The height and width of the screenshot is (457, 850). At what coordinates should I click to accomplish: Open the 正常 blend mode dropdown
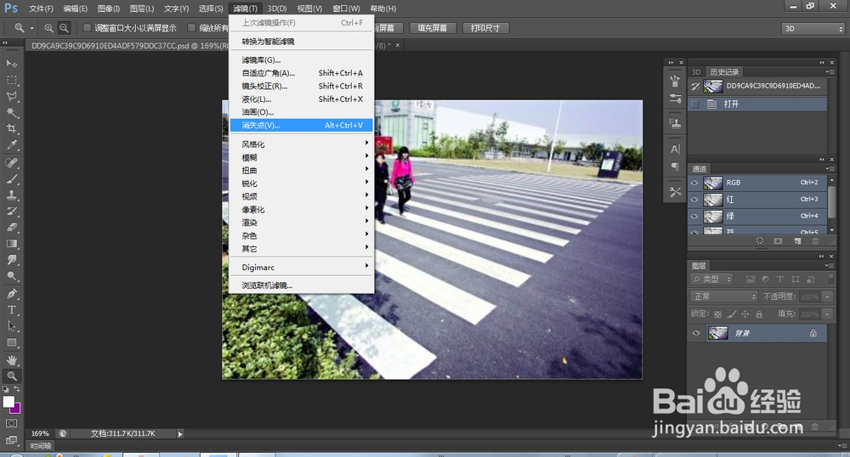point(723,296)
